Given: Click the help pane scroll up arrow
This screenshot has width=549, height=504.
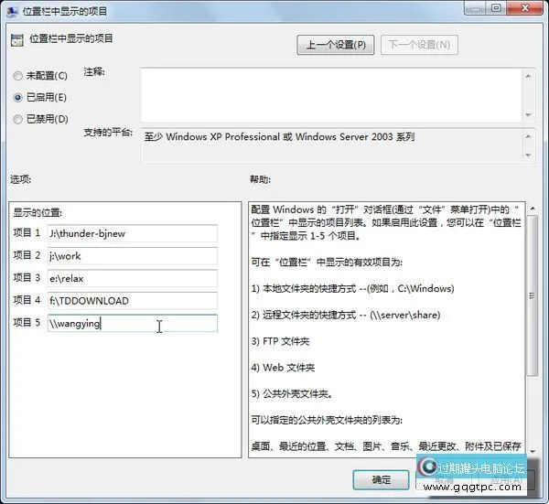Looking at the screenshot, I should point(533,209).
